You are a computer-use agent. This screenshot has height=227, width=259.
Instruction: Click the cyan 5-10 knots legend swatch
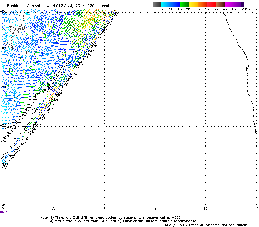point(166,4)
